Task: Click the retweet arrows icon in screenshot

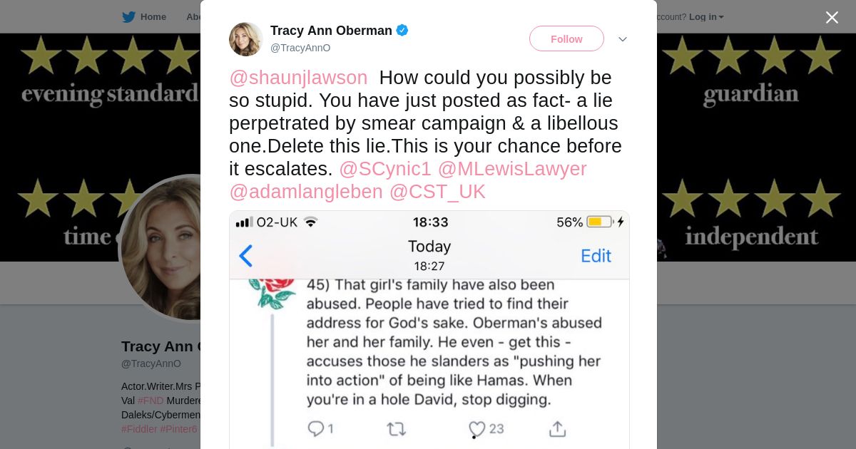Action: point(396,428)
